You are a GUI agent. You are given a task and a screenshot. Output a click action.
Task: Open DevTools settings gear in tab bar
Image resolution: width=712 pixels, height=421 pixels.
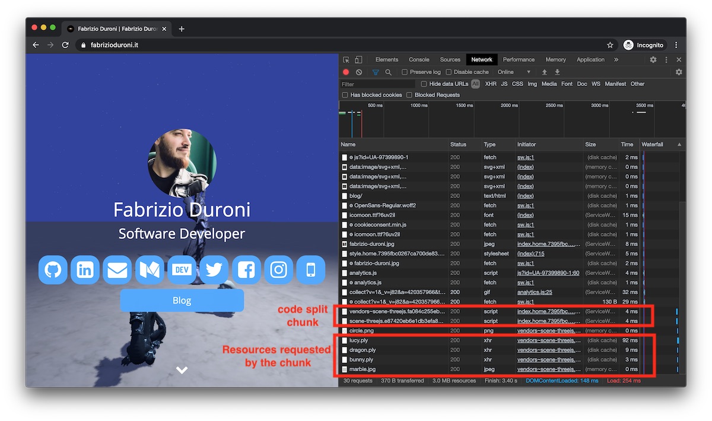pos(653,60)
